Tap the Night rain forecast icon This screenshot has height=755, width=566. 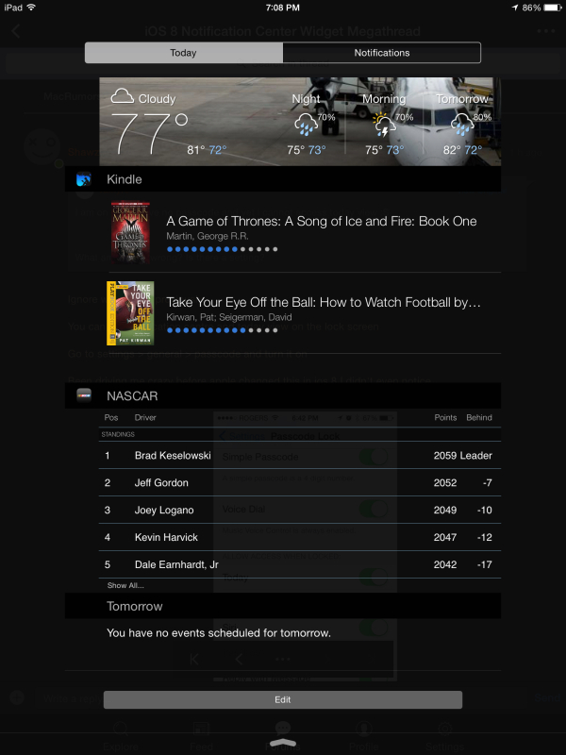tap(306, 125)
